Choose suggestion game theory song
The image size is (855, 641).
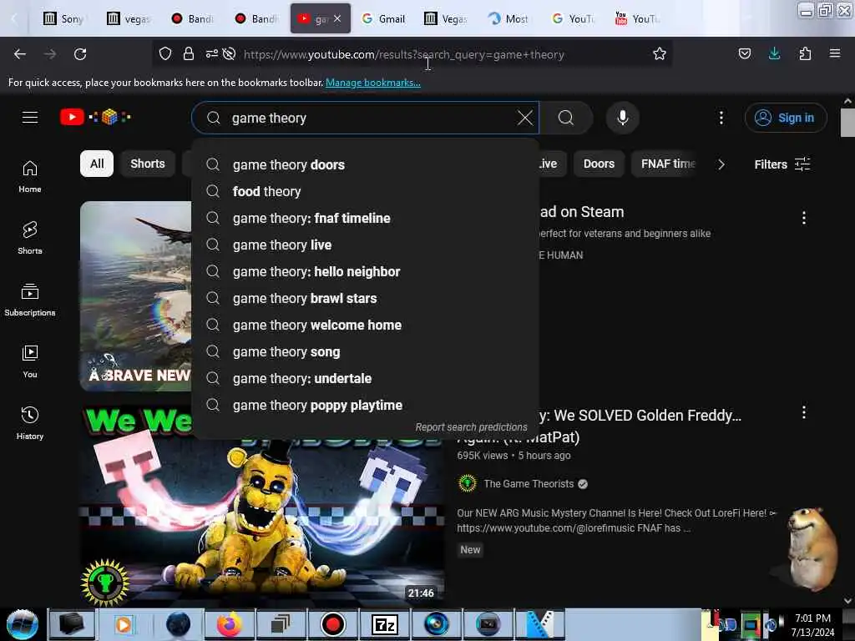click(365, 351)
